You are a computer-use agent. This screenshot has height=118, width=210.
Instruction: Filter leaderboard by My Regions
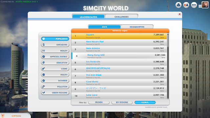122,102
